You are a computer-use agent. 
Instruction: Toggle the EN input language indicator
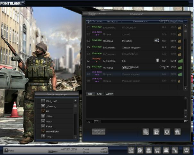[x=186, y=121]
